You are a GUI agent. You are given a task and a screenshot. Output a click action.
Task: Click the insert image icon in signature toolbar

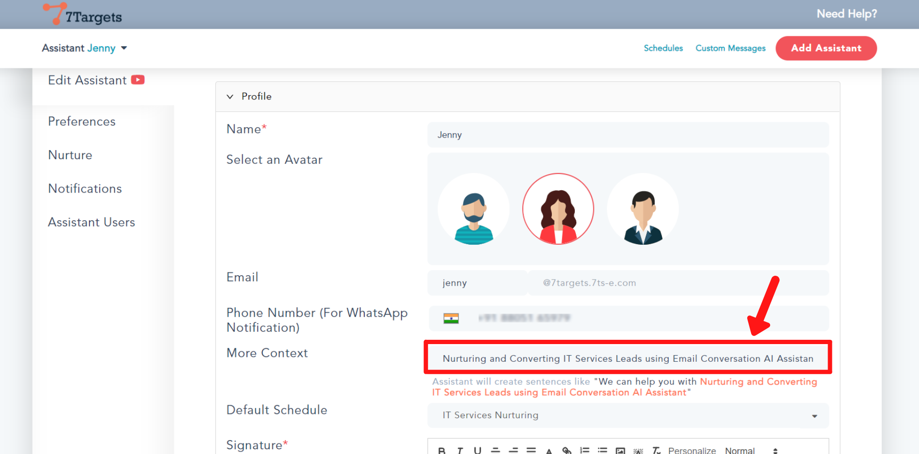pyautogui.click(x=620, y=450)
